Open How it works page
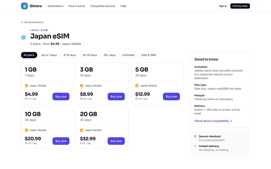This screenshot has width=271, height=169. click(x=77, y=6)
